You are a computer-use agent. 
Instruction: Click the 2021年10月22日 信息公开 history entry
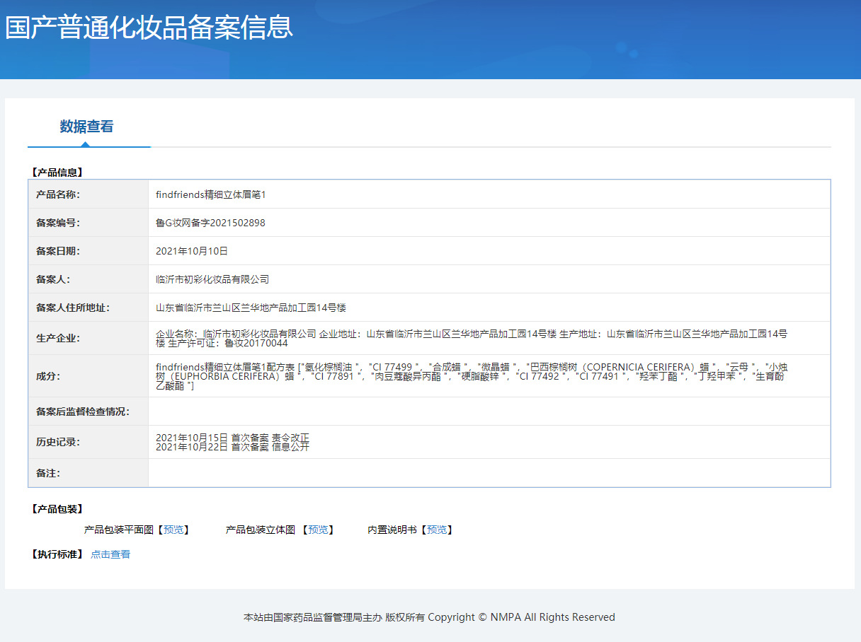232,447
